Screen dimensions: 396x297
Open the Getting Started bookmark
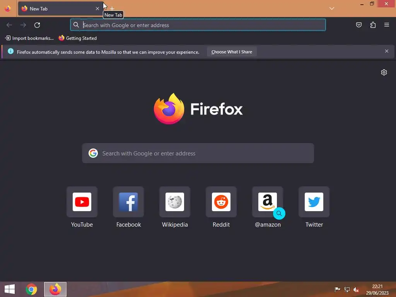(x=78, y=38)
